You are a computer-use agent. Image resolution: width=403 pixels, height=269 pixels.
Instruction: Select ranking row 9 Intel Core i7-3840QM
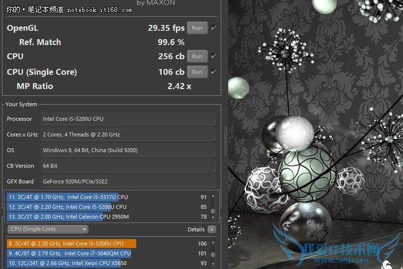click(x=108, y=253)
